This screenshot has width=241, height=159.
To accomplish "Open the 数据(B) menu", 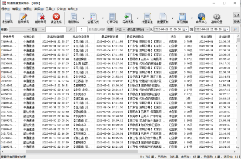I will 39,9.
